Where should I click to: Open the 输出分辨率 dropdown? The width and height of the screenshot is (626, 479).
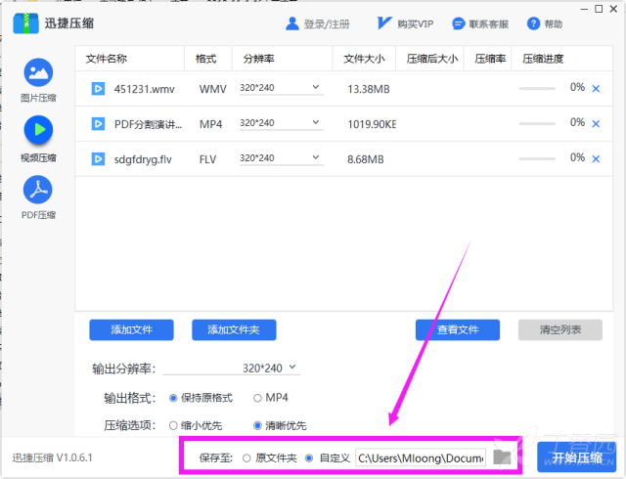tap(232, 368)
